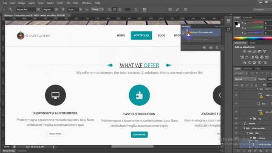The width and height of the screenshot is (272, 153).
Task: Click the HOME nav link
Action: coord(121,35)
